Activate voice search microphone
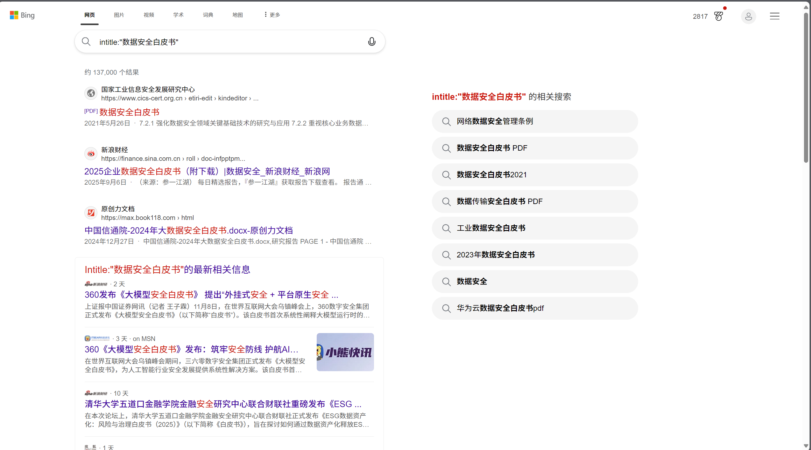The width and height of the screenshot is (811, 450). pyautogui.click(x=371, y=41)
